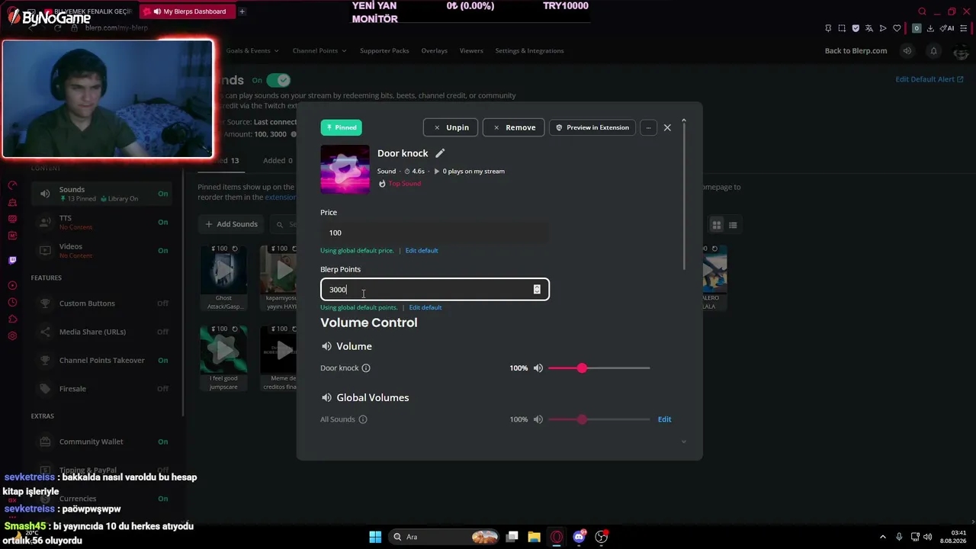
Task: Expand the Settings & Integrations dropdown menu
Action: 529,51
